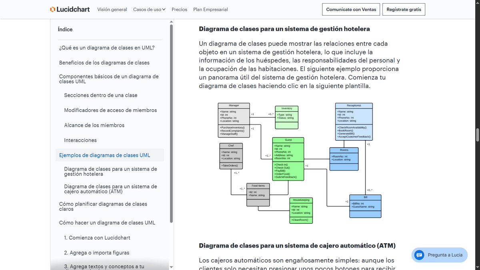Click the Housekeeping class box in diagram
This screenshot has width=480, height=270.
pos(301,210)
